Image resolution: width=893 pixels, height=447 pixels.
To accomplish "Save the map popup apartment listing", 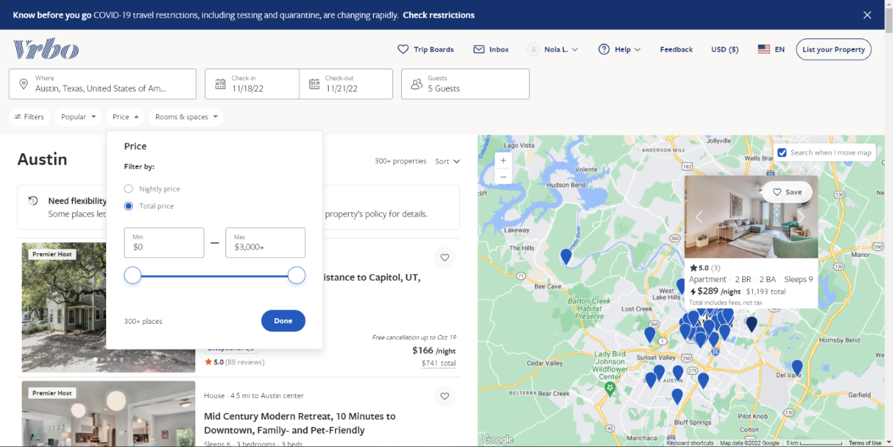I will click(x=786, y=192).
